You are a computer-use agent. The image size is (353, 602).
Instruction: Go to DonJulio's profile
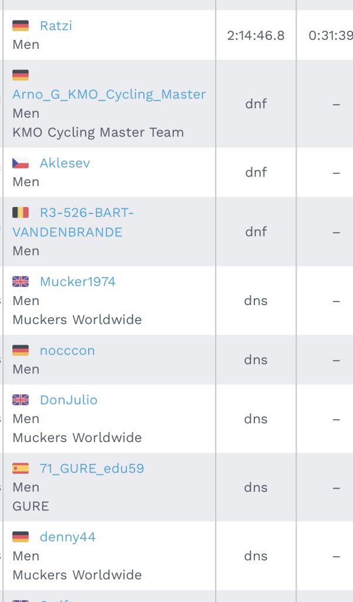(69, 400)
